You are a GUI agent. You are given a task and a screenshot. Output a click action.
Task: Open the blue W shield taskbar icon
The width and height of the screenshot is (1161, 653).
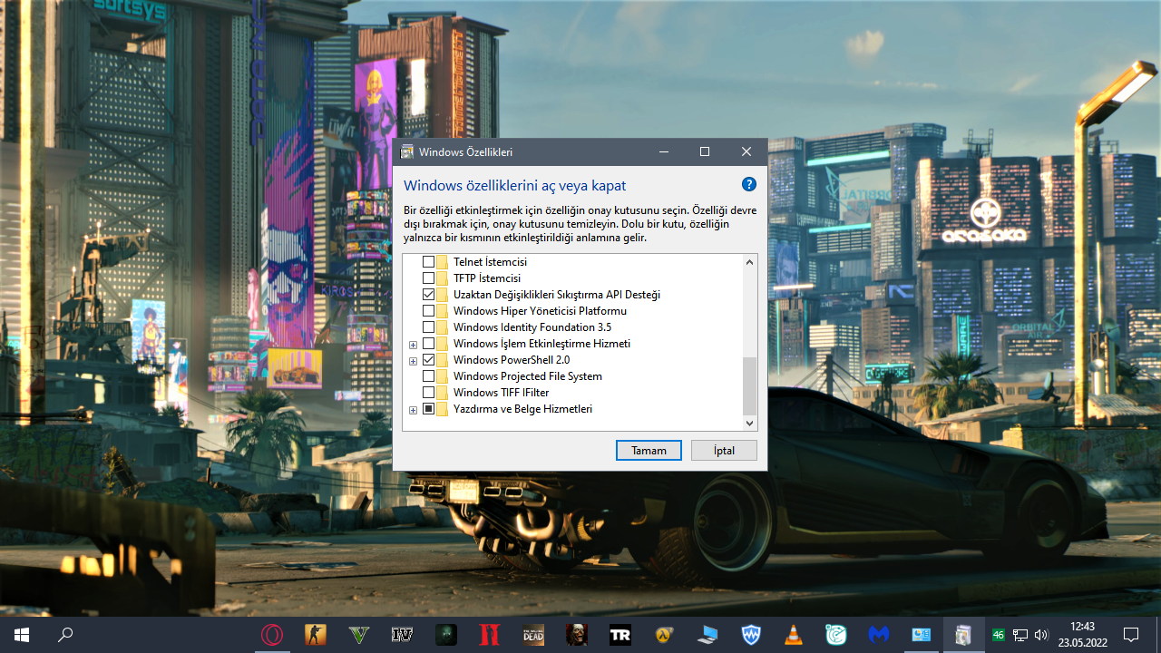coord(750,635)
